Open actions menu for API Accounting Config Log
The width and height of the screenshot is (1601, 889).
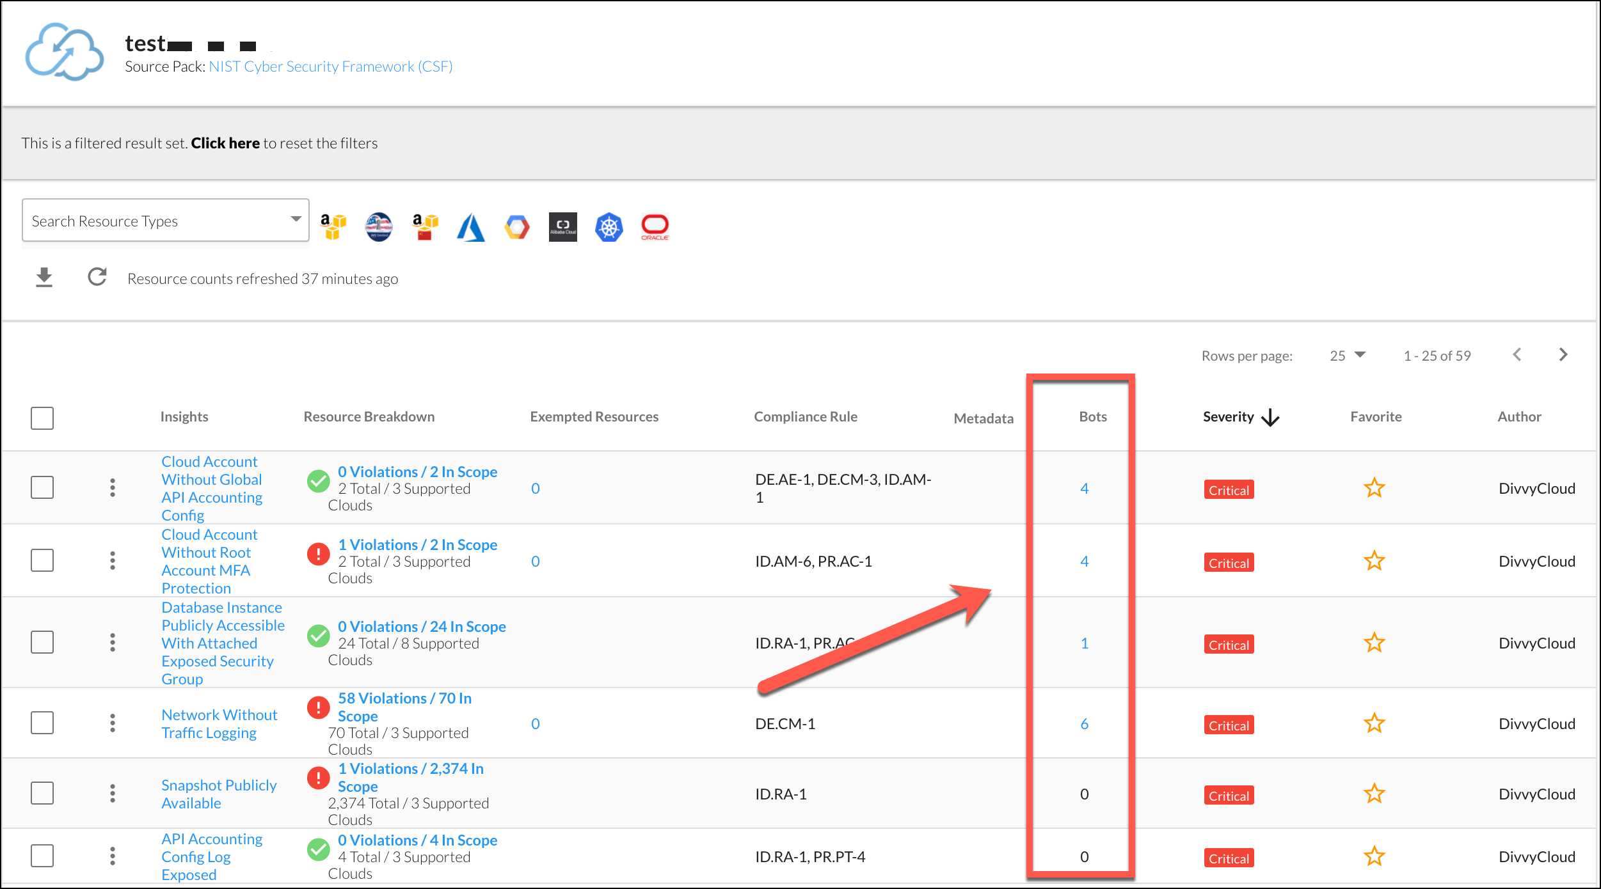[113, 856]
